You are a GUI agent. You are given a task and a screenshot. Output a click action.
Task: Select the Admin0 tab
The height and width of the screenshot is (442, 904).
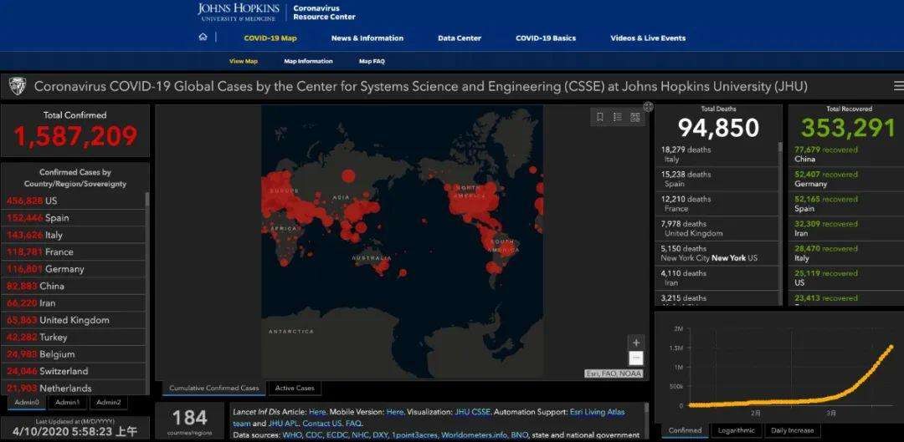[27, 402]
